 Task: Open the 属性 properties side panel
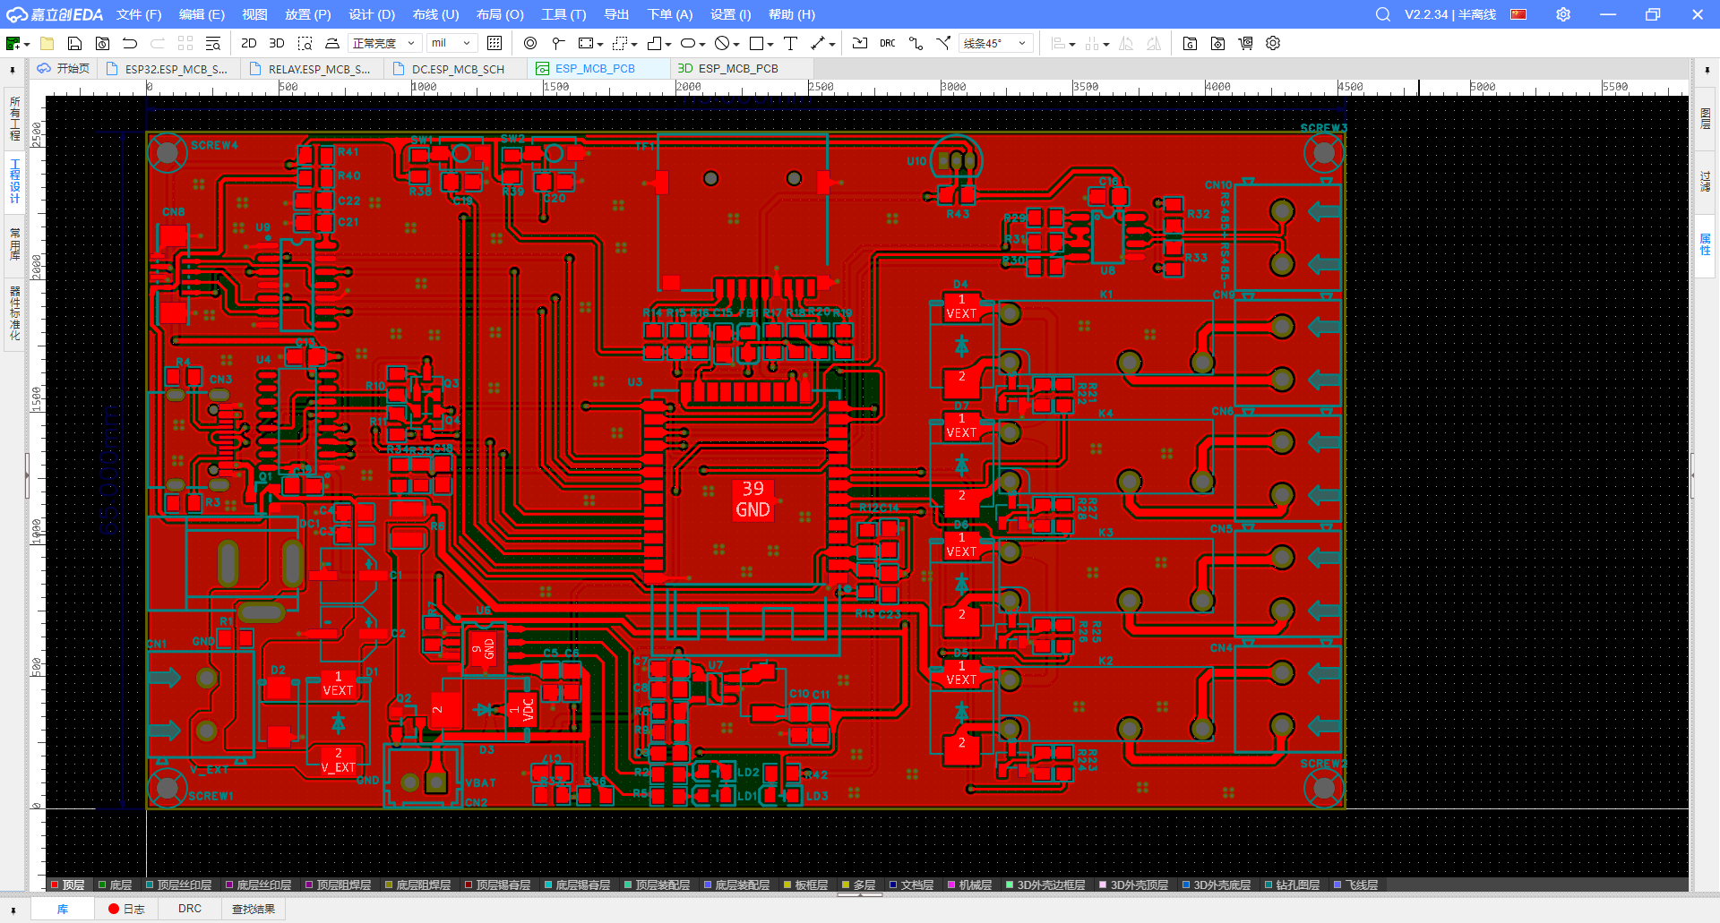(x=1705, y=244)
